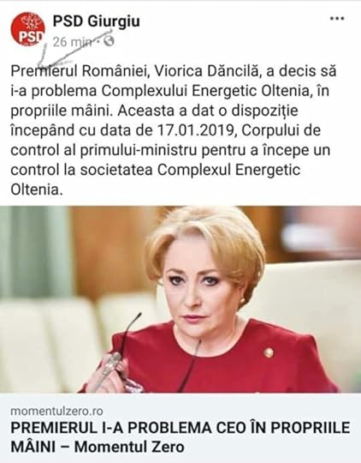361x463 pixels.
Task: Click the date 17.01.2019 in the post
Action: point(194,130)
